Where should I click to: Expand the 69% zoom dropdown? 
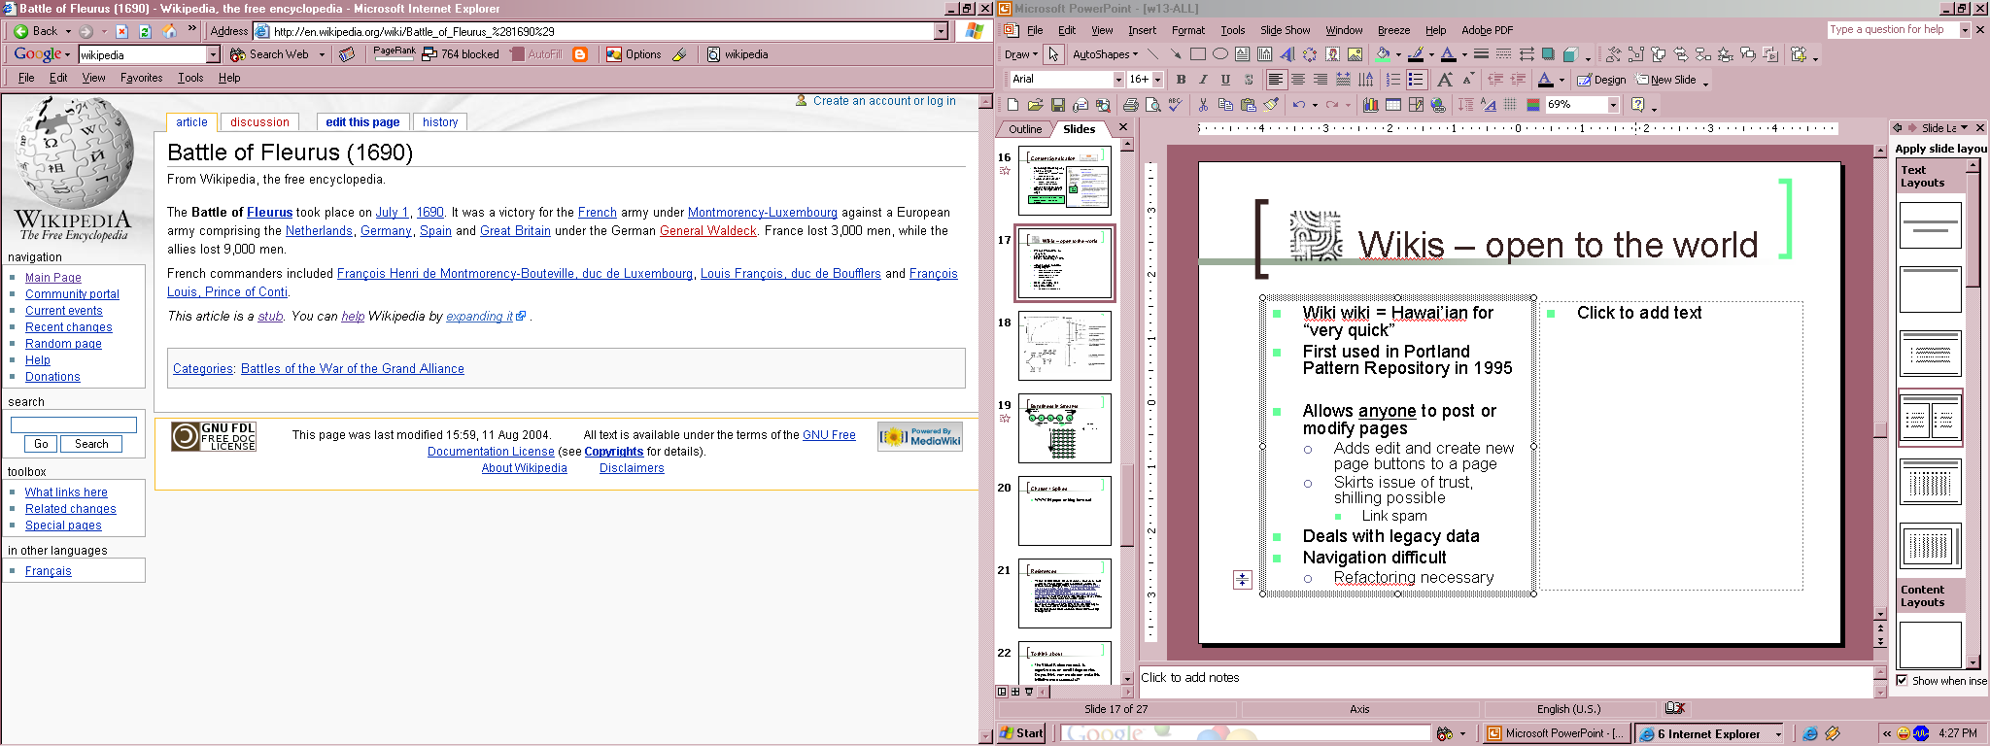pyautogui.click(x=1613, y=105)
